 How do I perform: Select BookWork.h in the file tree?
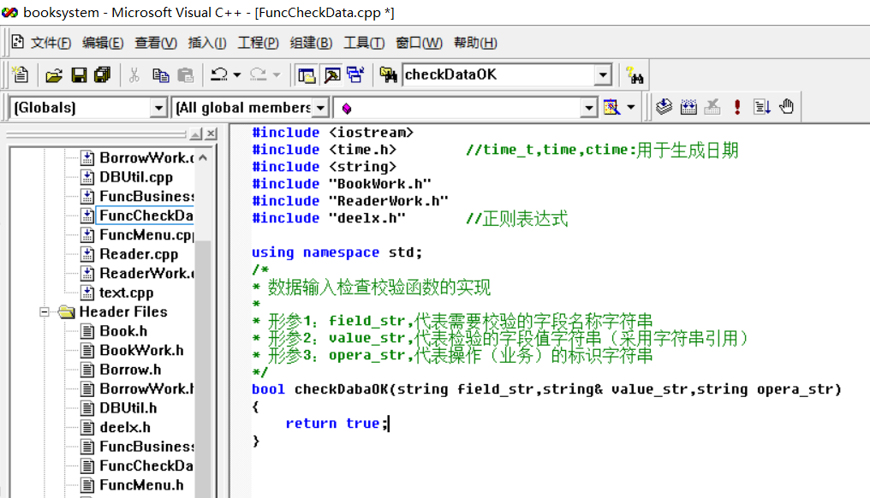(x=141, y=351)
